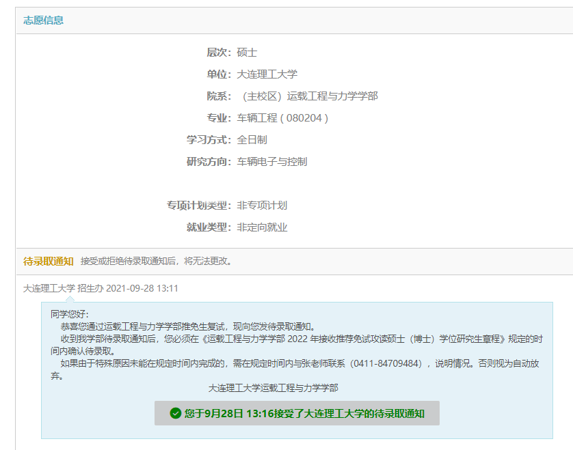Click the sender name 大连理工大学 招生办
The height and width of the screenshot is (450, 573).
(x=63, y=288)
